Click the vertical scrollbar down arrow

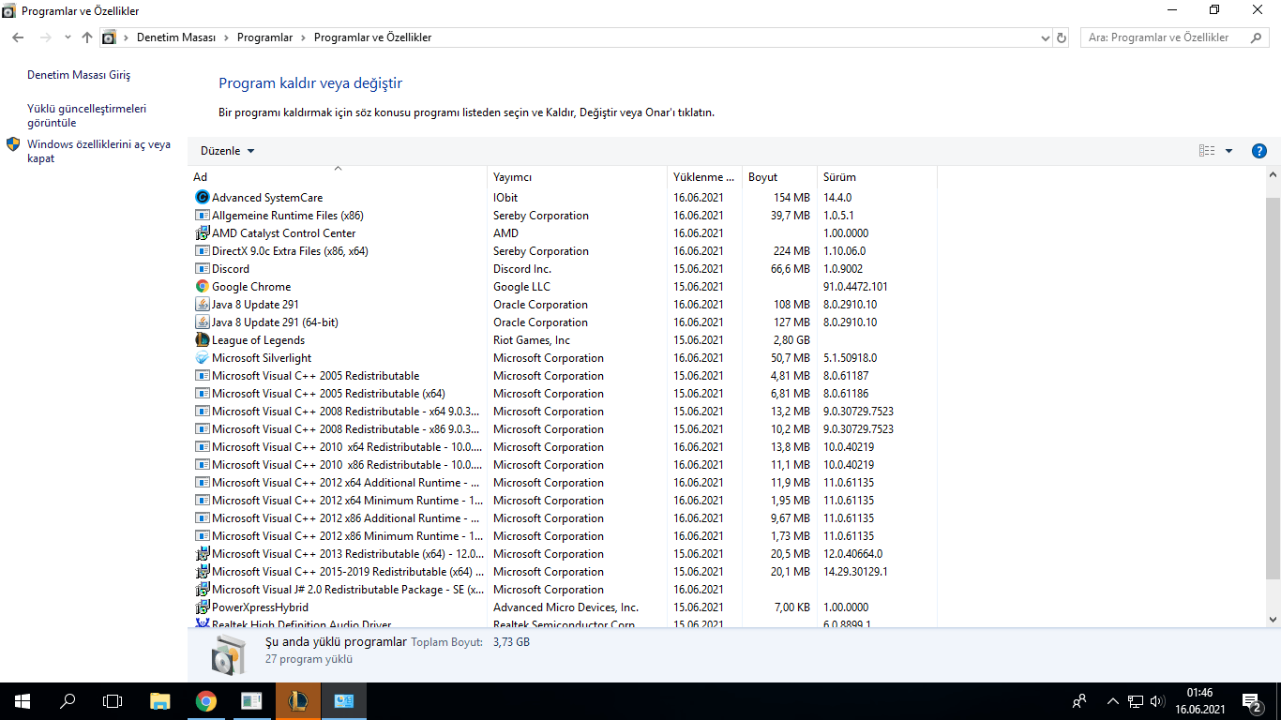pyautogui.click(x=1273, y=619)
